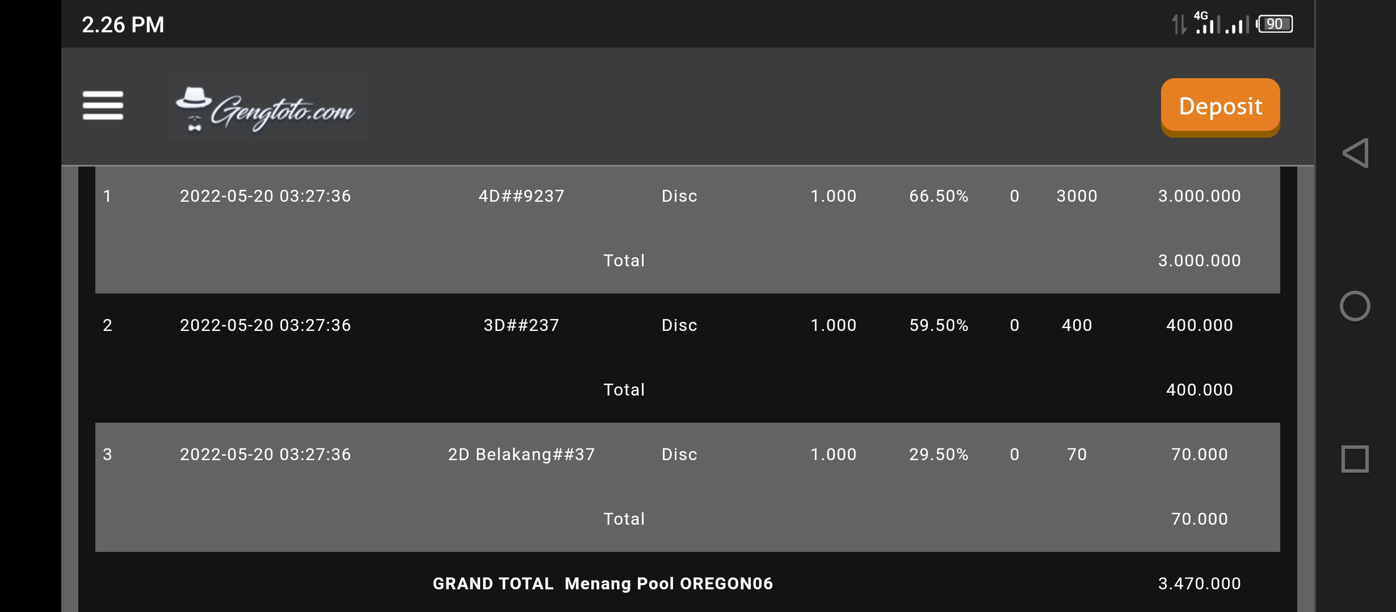Click the 3.000.000 winning amount in row 1

click(x=1199, y=196)
